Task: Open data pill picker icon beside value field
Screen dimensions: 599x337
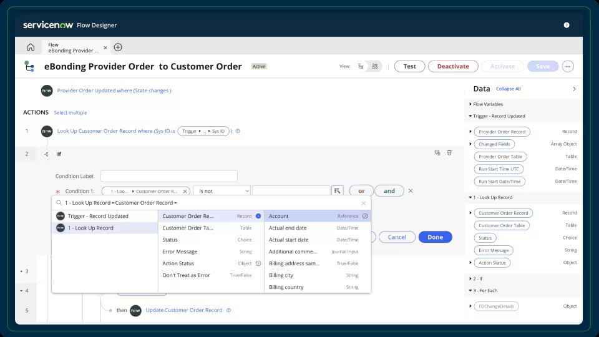Action: pos(337,191)
